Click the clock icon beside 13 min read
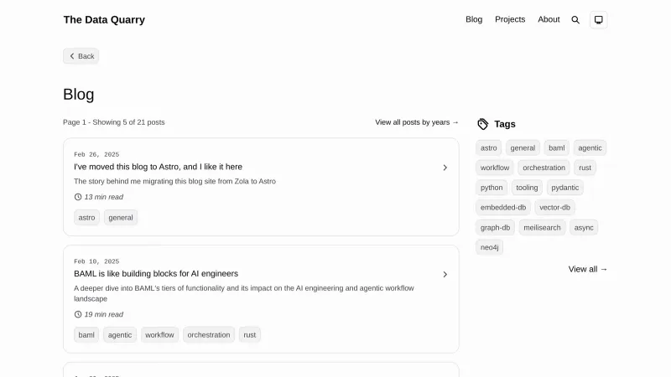Screen dimensions: 671x377 78,197
